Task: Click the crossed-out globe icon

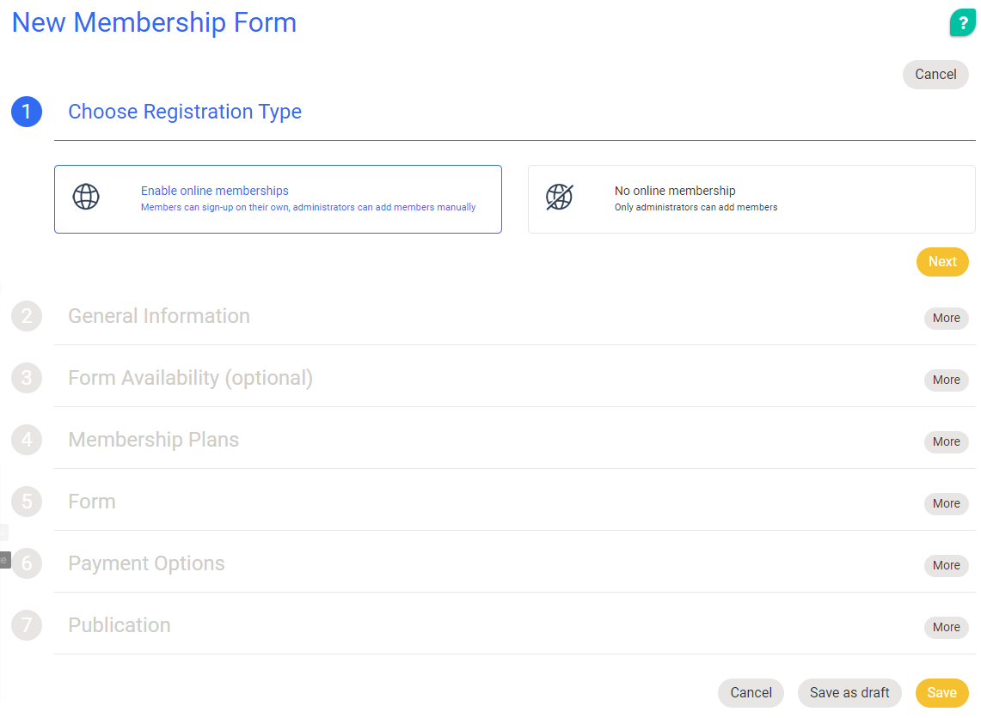Action: tap(559, 197)
